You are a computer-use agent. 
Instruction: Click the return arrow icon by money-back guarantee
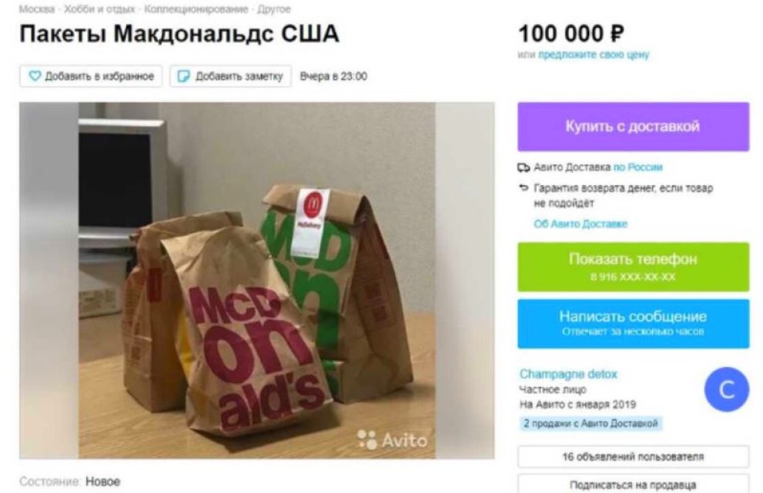tap(524, 188)
